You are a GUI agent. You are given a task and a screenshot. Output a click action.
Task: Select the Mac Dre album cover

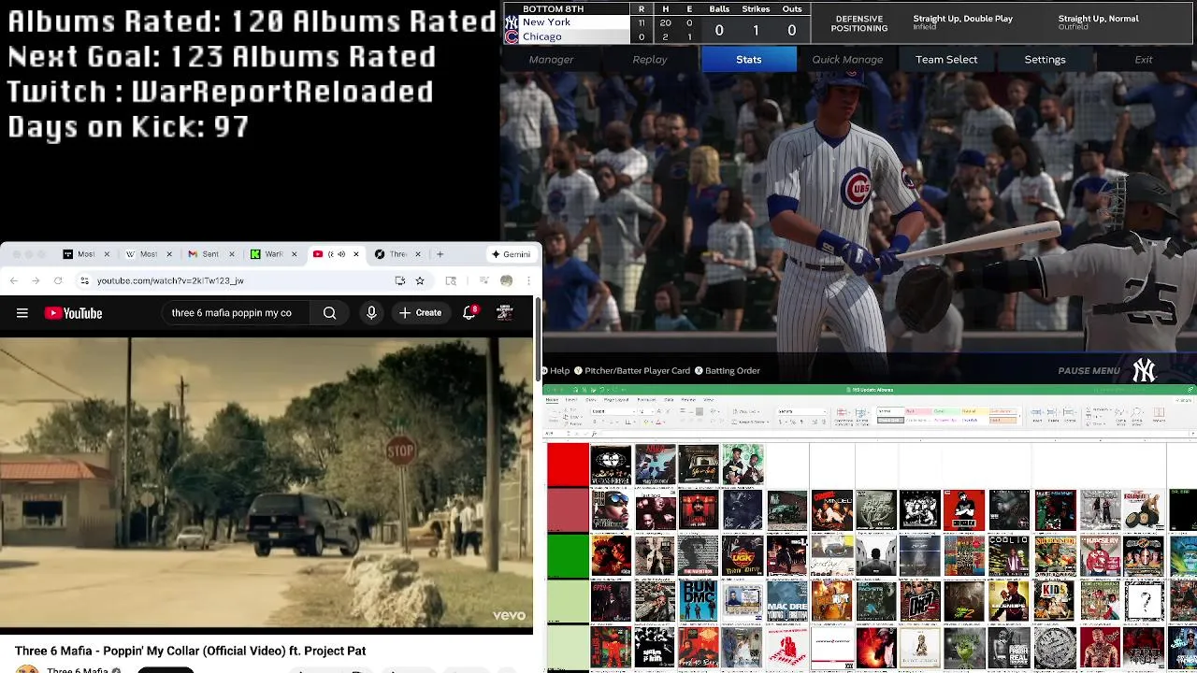(787, 600)
